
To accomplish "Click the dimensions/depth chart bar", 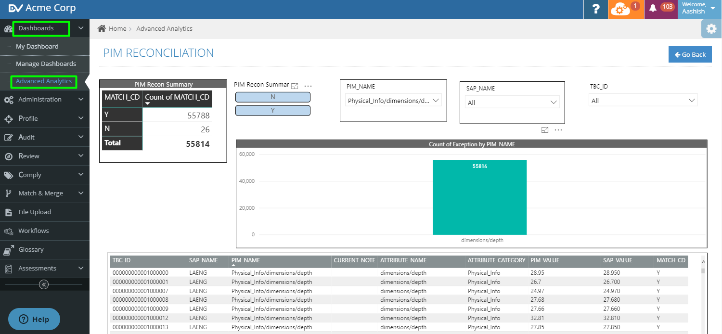I will point(479,197).
